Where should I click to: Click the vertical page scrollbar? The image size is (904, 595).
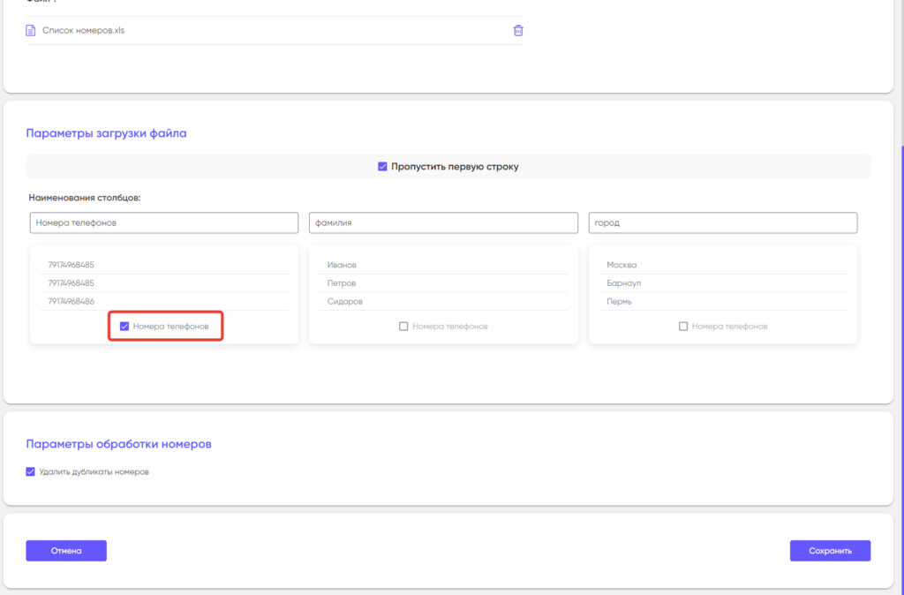[x=900, y=353]
